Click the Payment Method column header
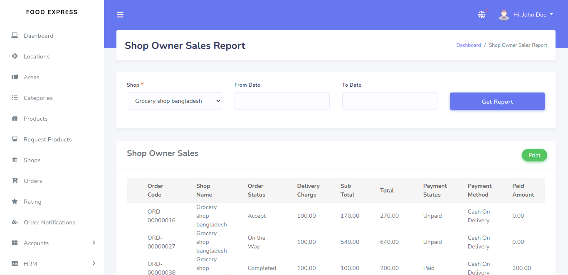Image resolution: width=568 pixels, height=275 pixels. pyautogui.click(x=479, y=190)
